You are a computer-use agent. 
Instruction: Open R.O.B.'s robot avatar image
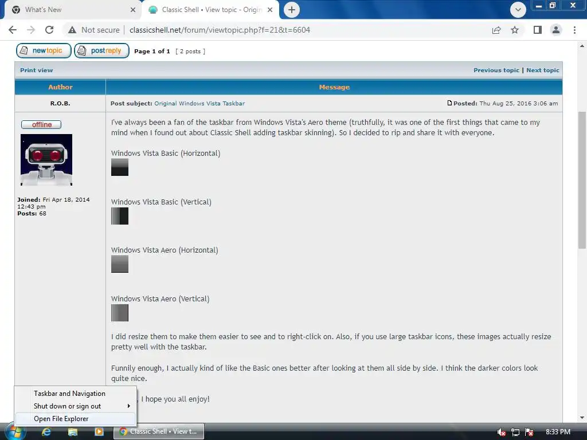[46, 160]
